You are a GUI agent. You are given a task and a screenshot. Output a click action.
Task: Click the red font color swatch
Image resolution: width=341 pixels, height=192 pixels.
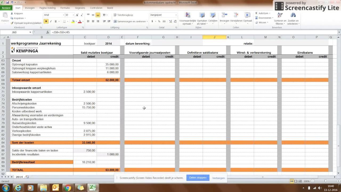79,21
